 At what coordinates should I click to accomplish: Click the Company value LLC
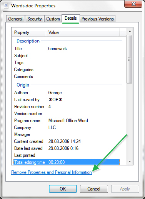click(52, 128)
